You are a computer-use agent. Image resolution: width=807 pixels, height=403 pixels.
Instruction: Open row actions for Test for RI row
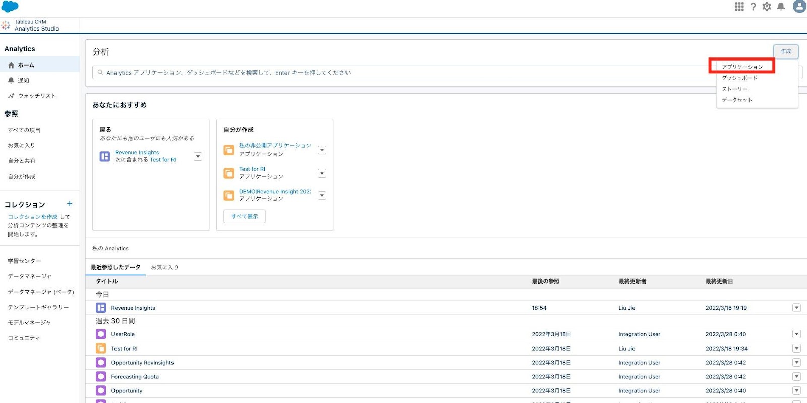796,348
